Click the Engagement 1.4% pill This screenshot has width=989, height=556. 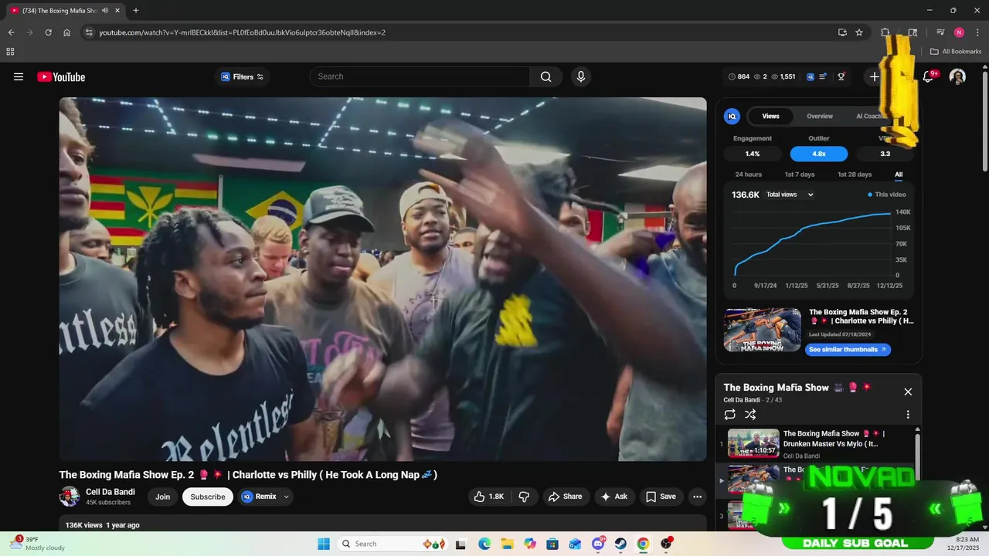(x=753, y=154)
